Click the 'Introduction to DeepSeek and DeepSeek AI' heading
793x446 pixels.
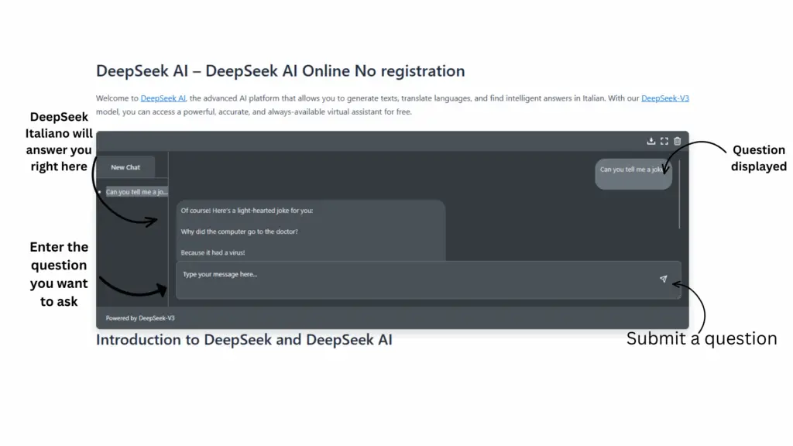244,340
